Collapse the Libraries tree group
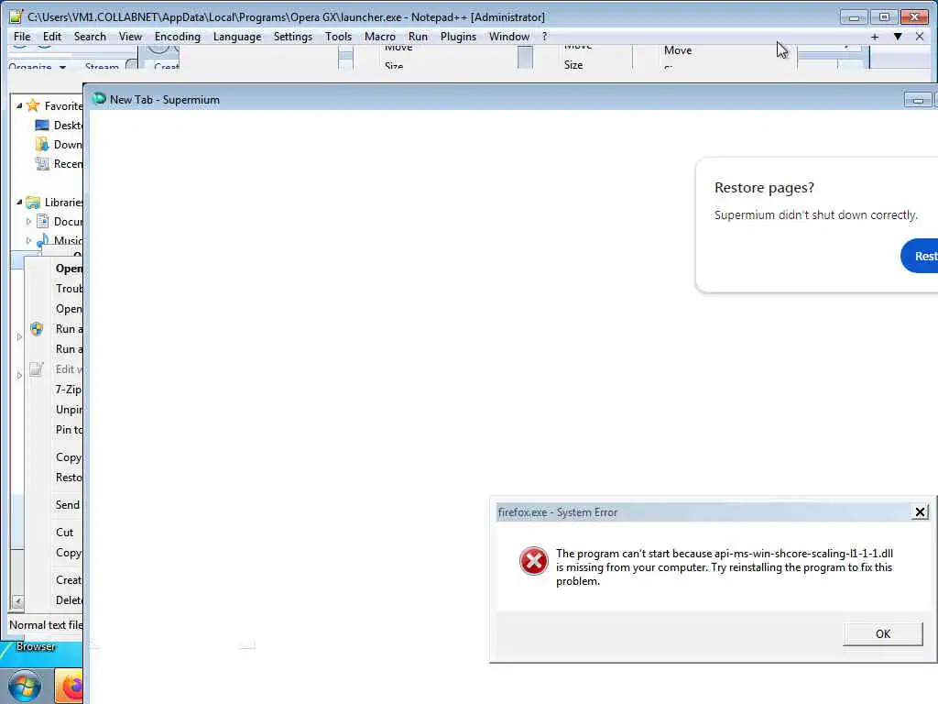 click(x=19, y=203)
